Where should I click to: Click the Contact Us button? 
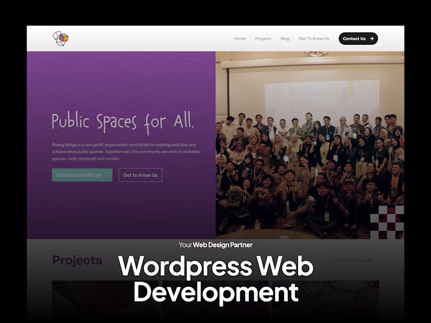(x=357, y=38)
